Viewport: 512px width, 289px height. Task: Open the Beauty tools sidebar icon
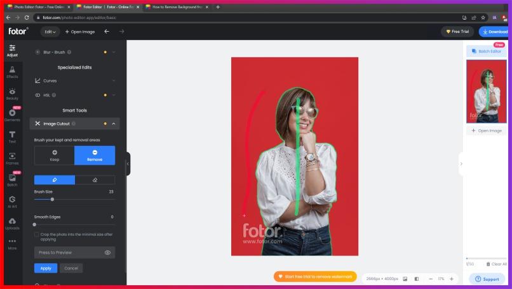(12, 93)
